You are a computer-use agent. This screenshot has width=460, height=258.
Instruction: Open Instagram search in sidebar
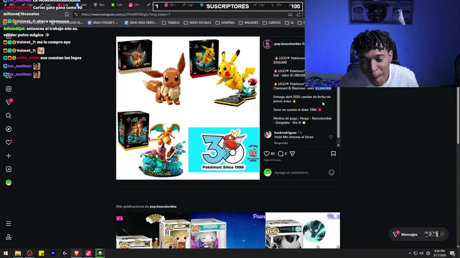(9, 116)
